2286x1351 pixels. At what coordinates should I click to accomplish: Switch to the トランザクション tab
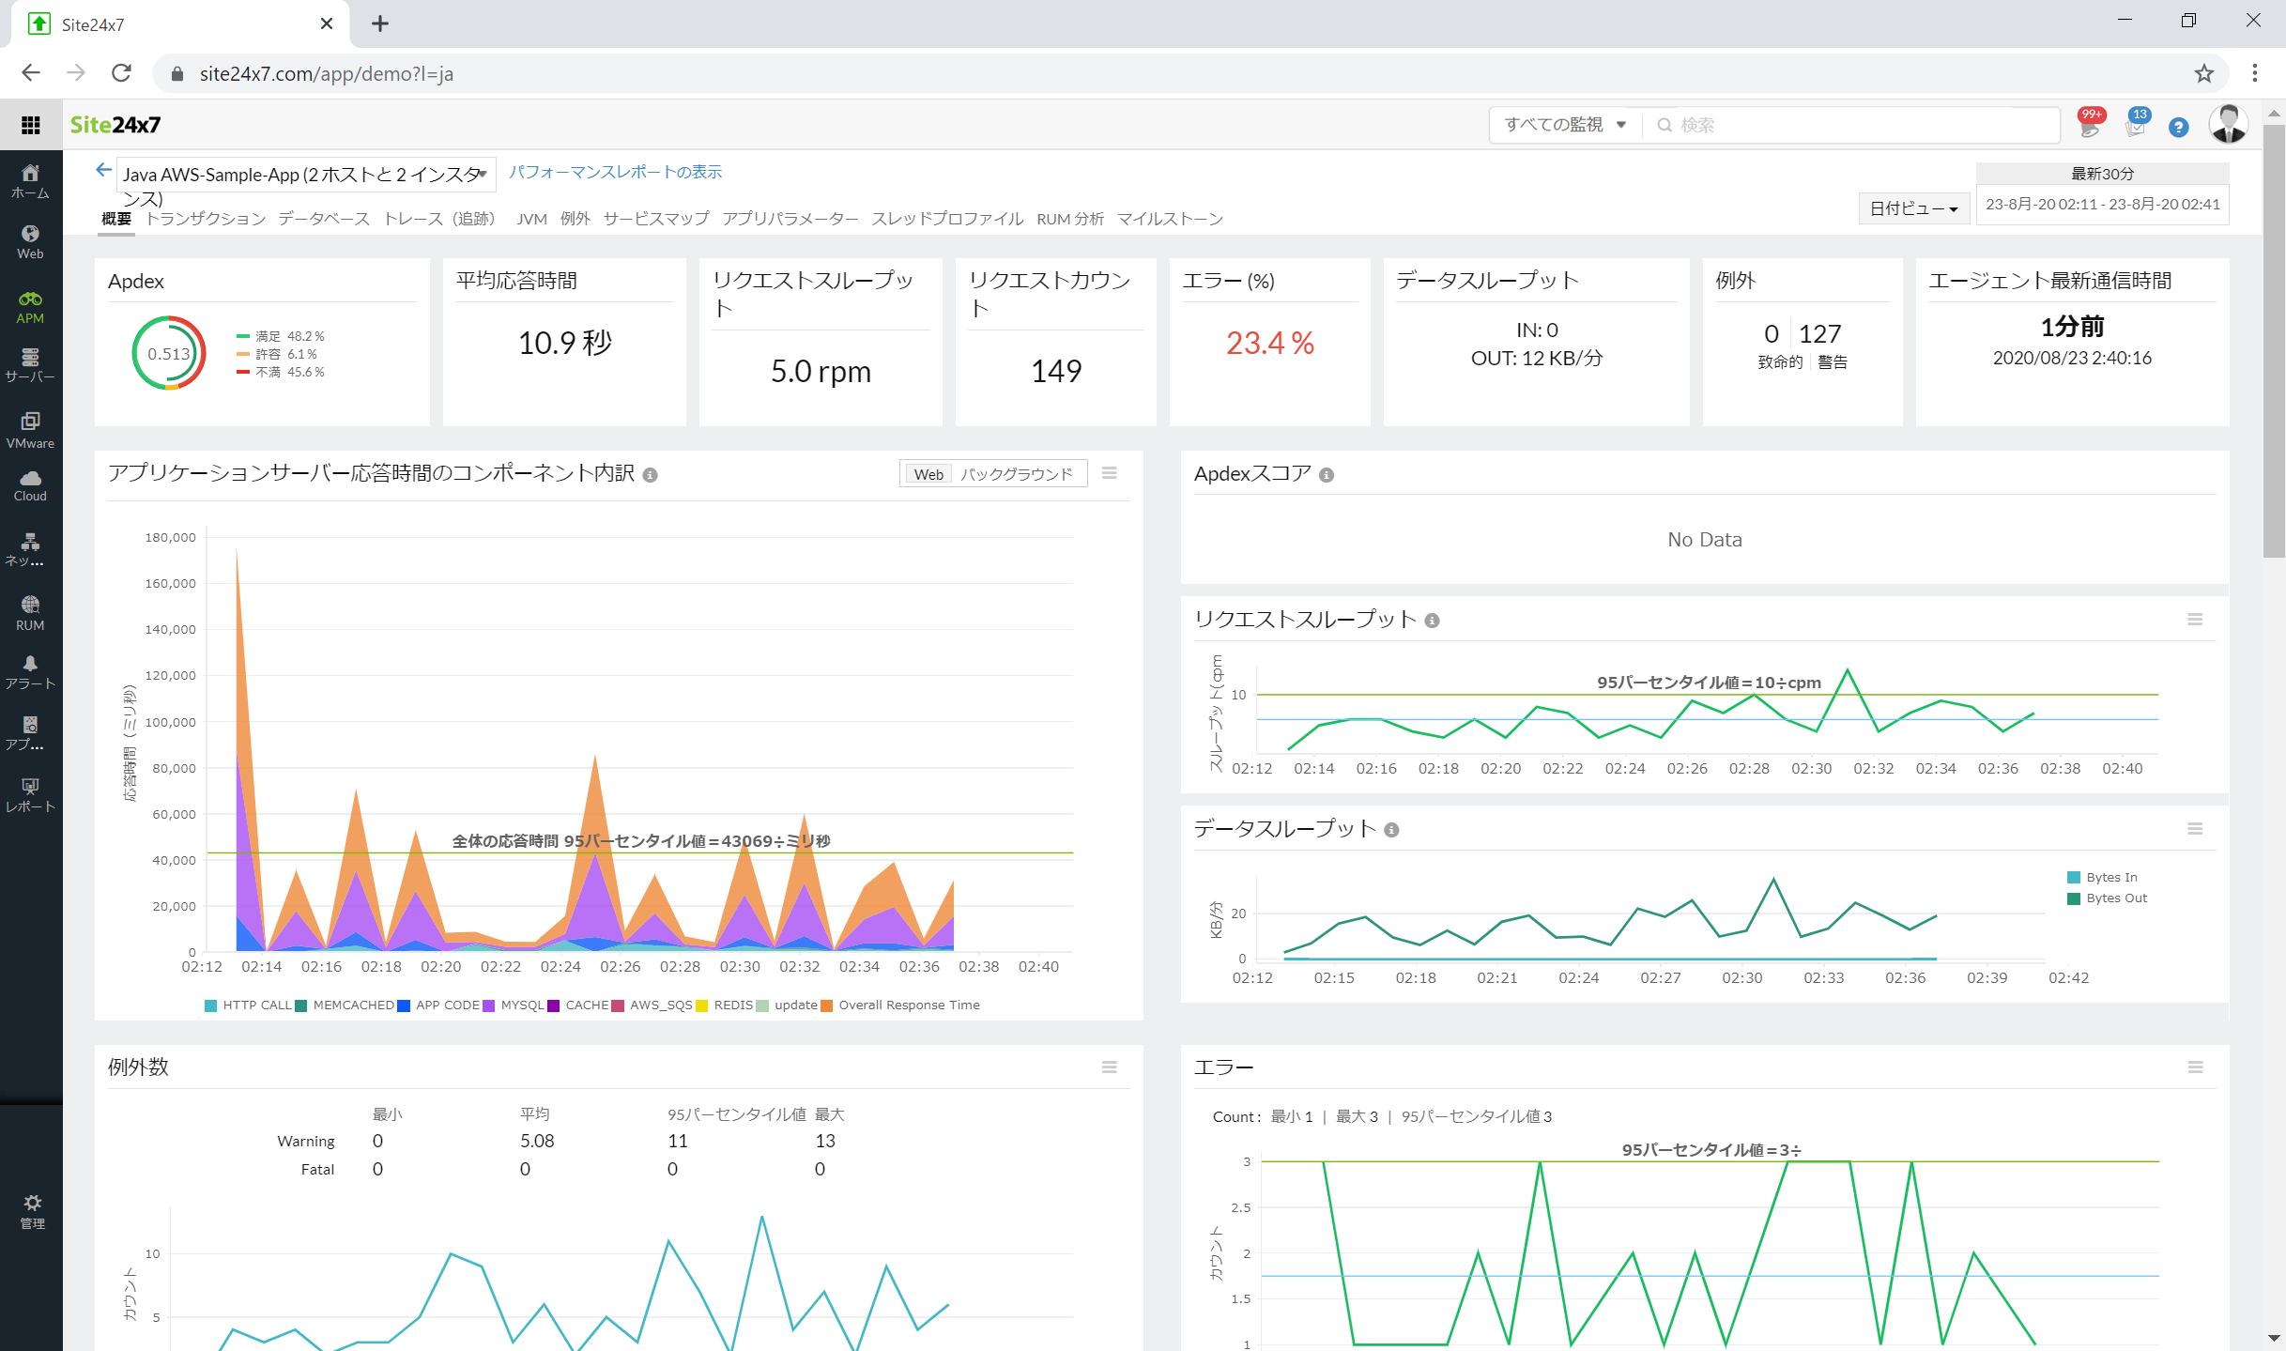(206, 219)
